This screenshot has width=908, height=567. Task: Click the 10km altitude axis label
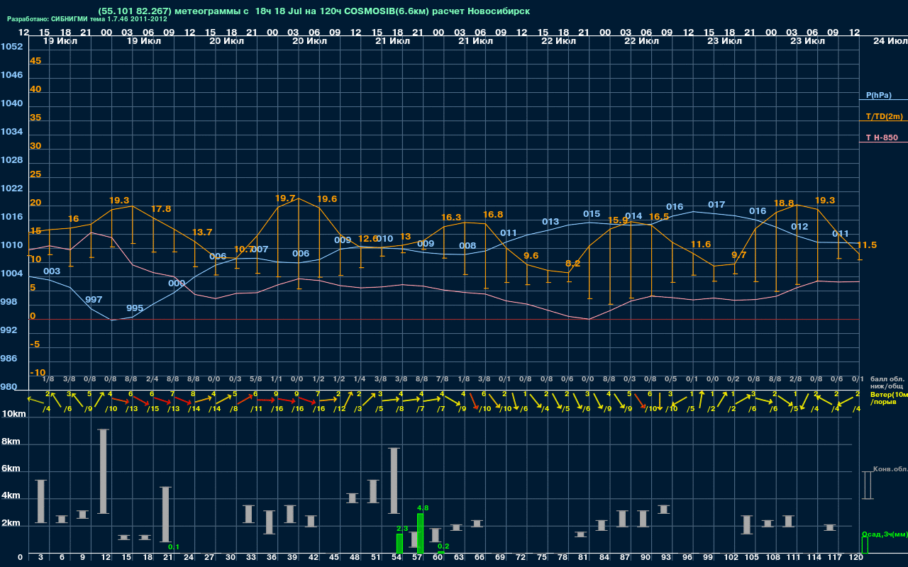(13, 413)
